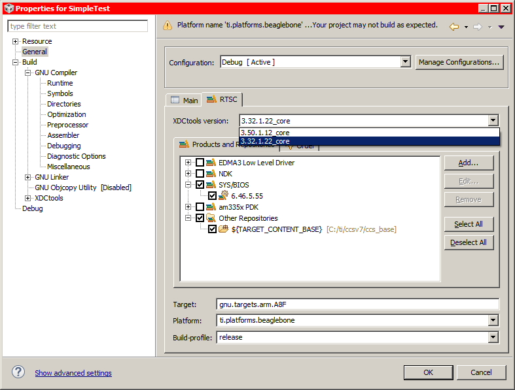The height and width of the screenshot is (390, 515).
Task: Enable the NDK product checkbox
Action: [200, 174]
